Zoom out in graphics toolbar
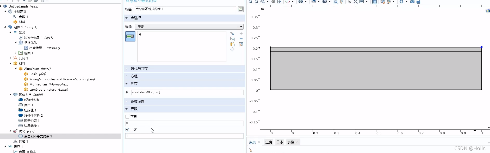The image size is (490, 153). (x=256, y=2)
